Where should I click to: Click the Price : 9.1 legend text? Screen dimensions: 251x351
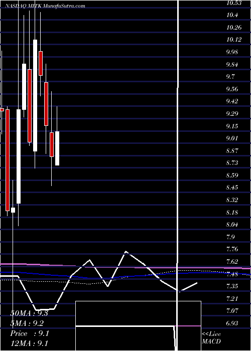[x=29, y=333]
